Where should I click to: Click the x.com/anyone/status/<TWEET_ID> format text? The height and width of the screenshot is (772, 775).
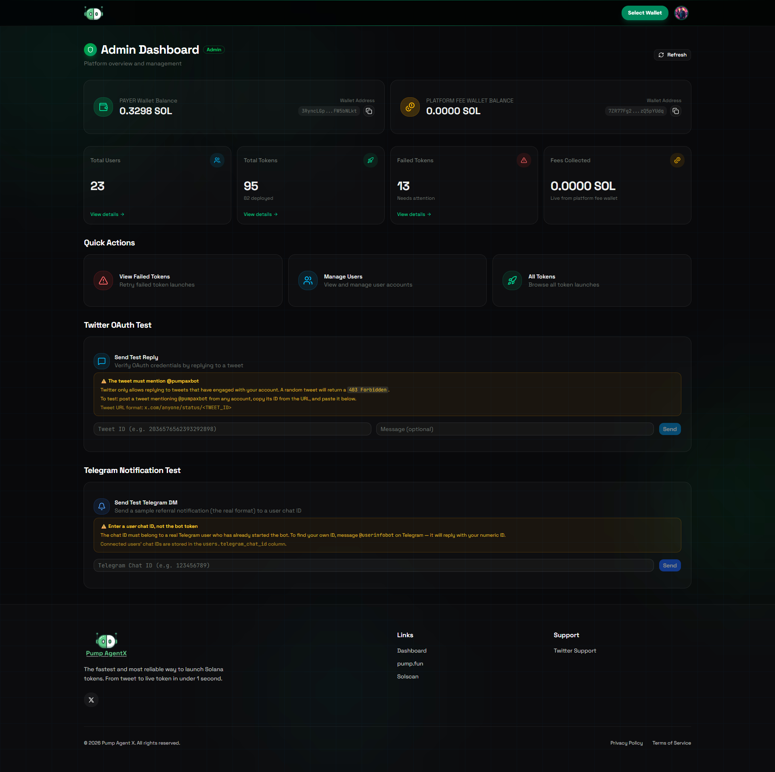point(188,408)
